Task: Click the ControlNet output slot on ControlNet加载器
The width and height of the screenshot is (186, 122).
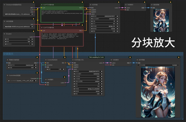Action: pyautogui.click(x=38, y=79)
